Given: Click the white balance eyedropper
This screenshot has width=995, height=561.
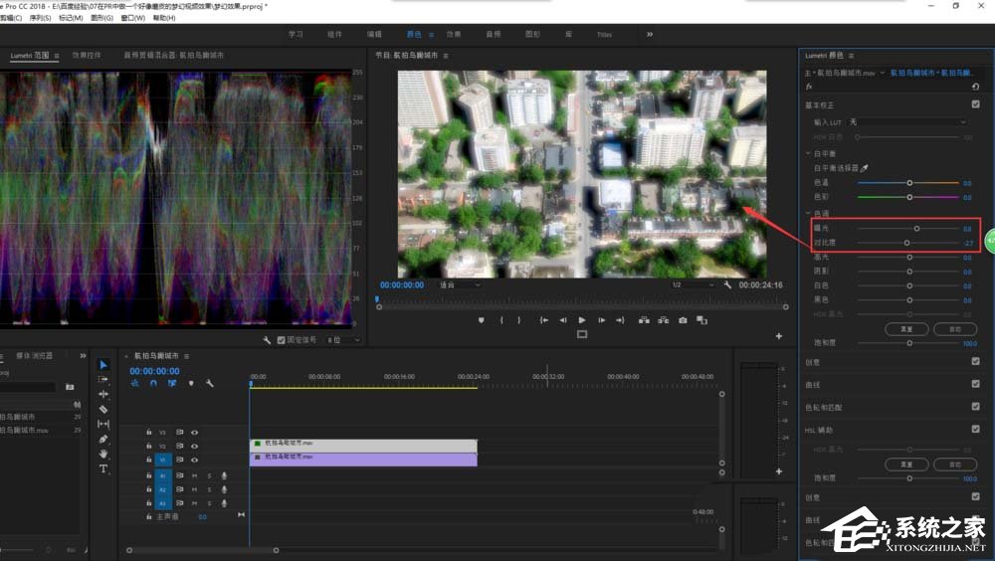Looking at the screenshot, I should click(x=864, y=169).
